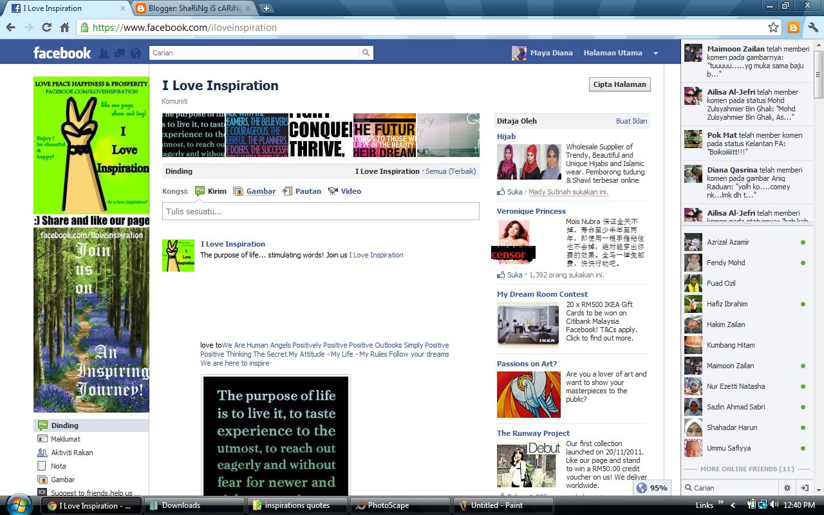
Task: Click Tulis sesuatu status box
Action: tap(321, 211)
